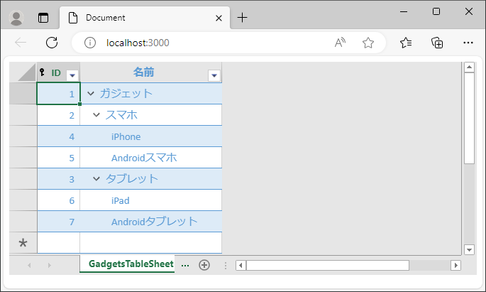
Task: Open the Favorites list
Action: pyautogui.click(x=406, y=43)
